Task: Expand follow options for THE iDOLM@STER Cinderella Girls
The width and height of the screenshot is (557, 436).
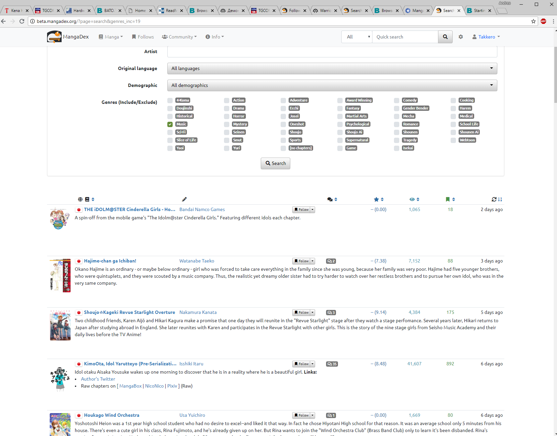Action: coord(312,210)
